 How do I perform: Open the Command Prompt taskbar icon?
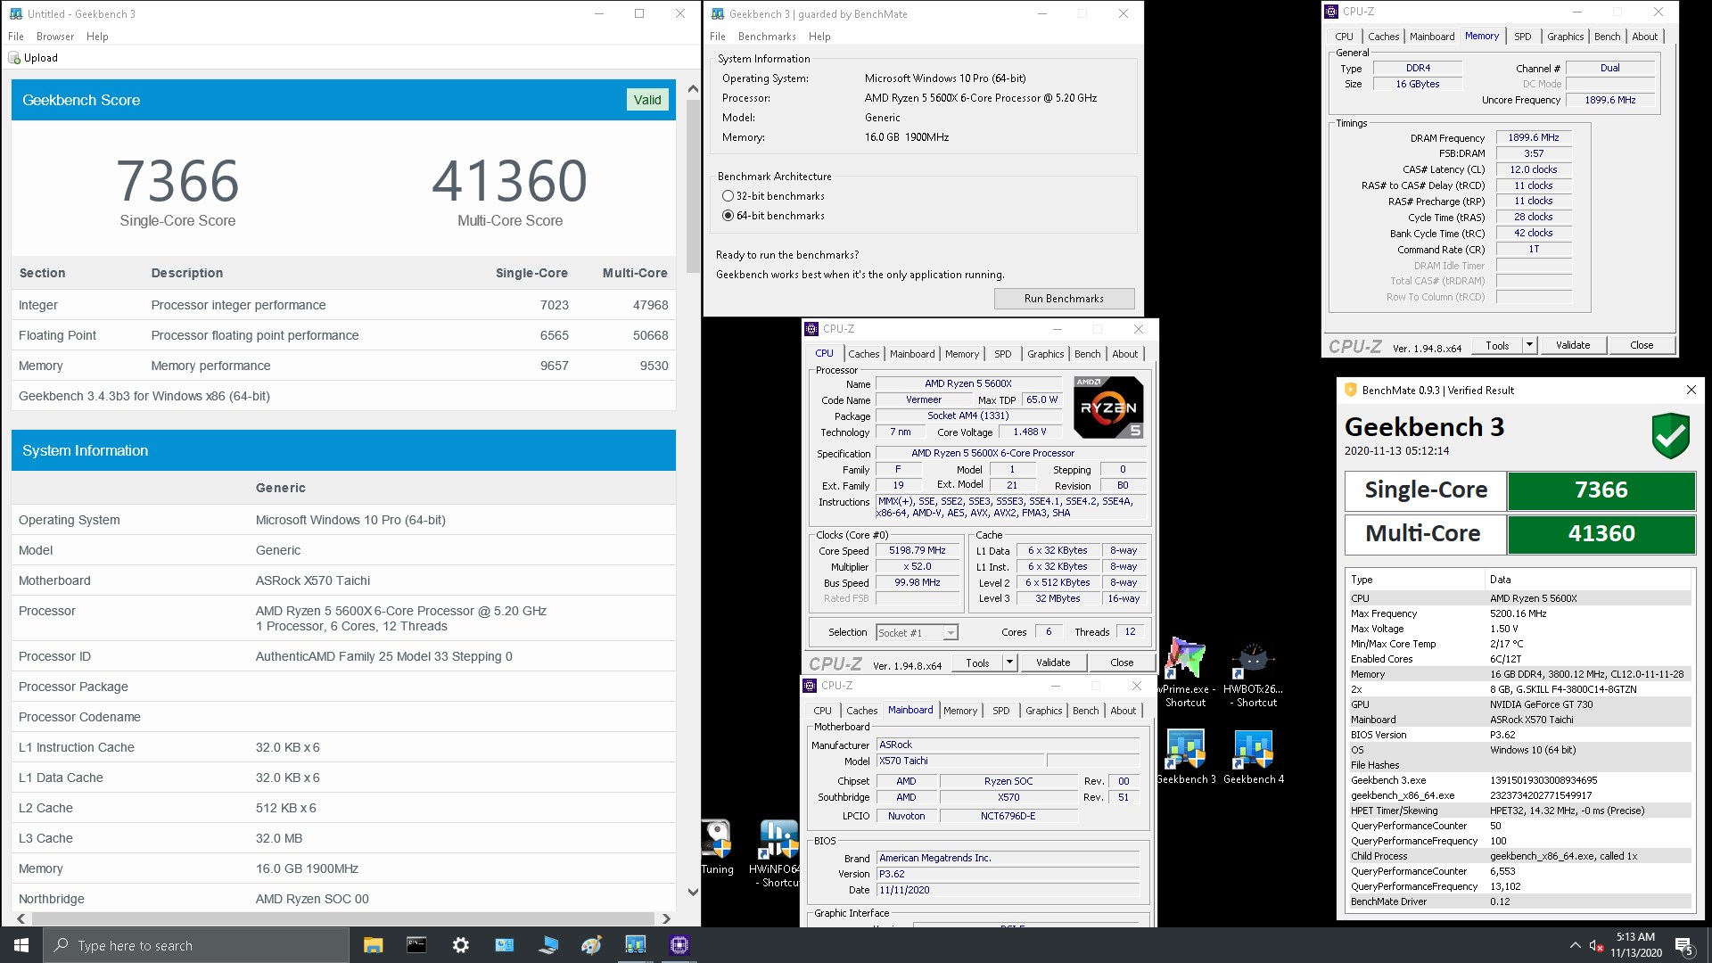point(416,945)
